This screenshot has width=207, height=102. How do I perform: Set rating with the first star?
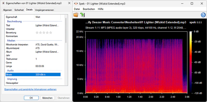coord(37,33)
